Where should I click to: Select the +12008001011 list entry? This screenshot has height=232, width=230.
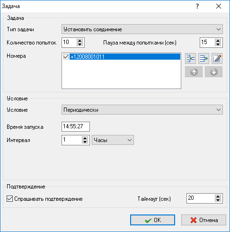pyautogui.click(x=125, y=56)
